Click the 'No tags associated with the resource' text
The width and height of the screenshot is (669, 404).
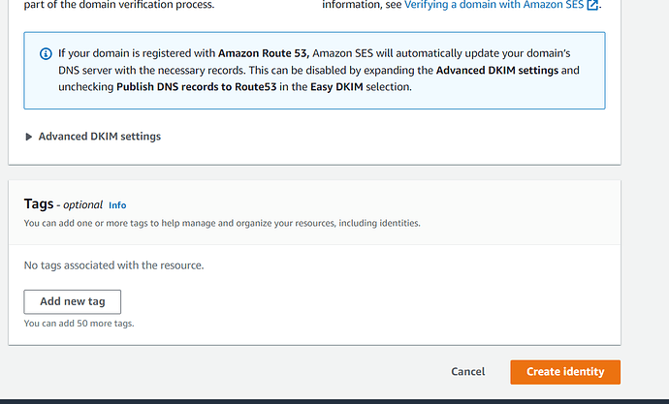[113, 265]
